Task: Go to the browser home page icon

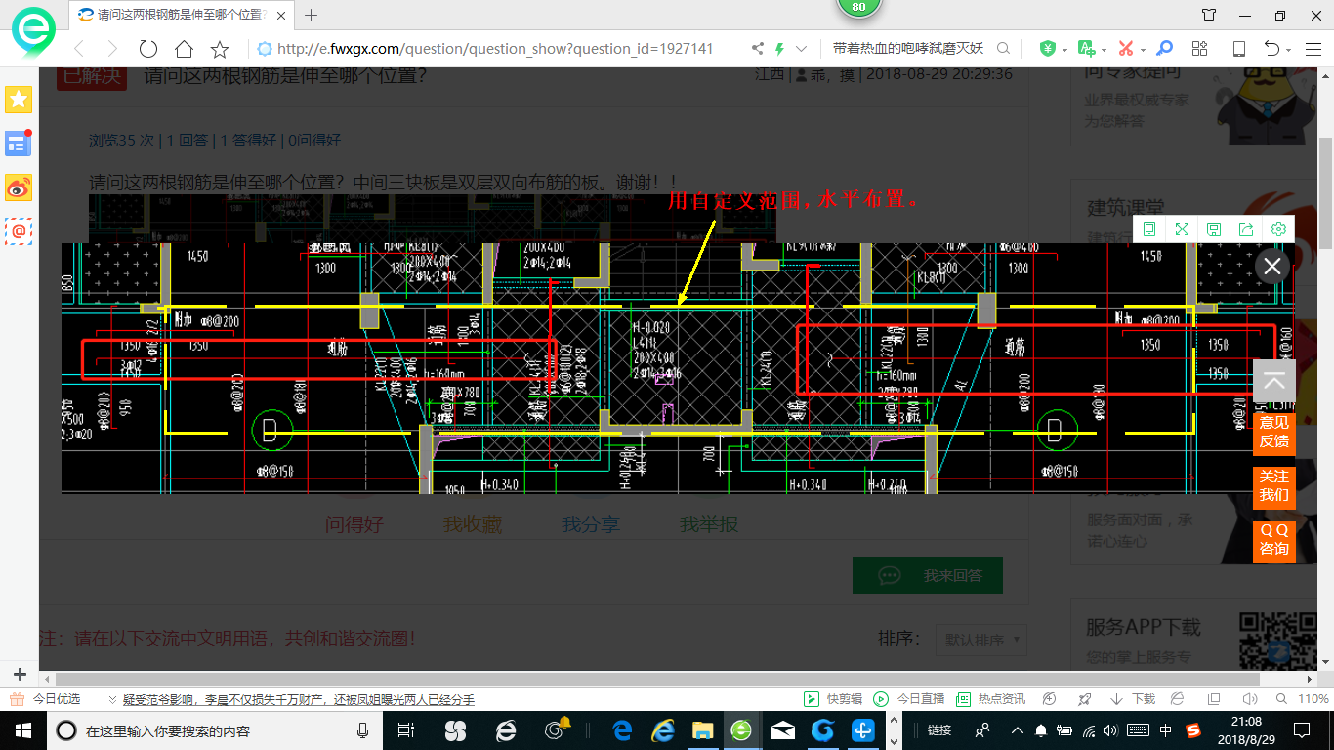Action: [x=184, y=48]
